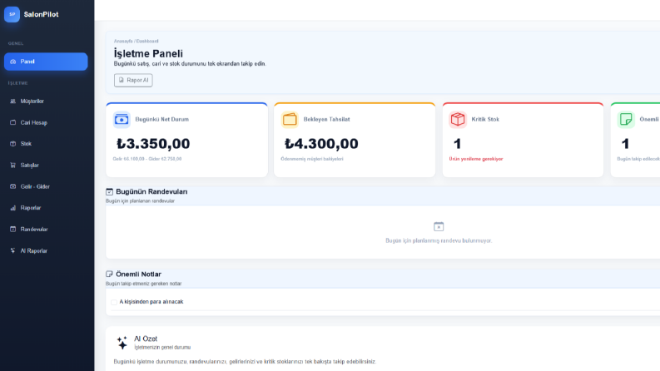
Task: Click the Bugünkü Net Durum card title
Action: [162, 120]
